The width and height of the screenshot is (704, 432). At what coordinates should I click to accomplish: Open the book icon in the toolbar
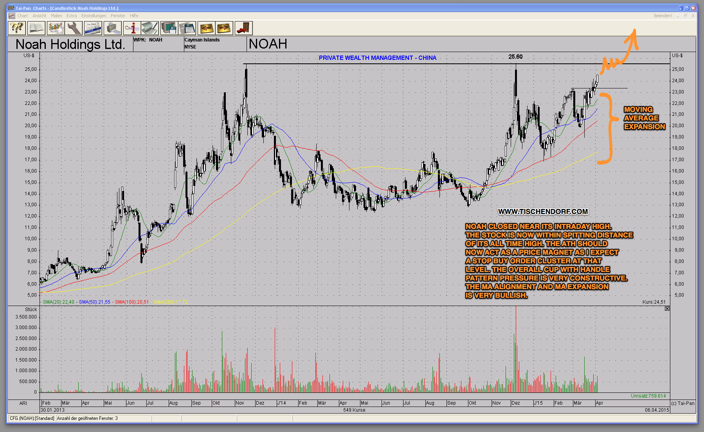click(x=36, y=28)
